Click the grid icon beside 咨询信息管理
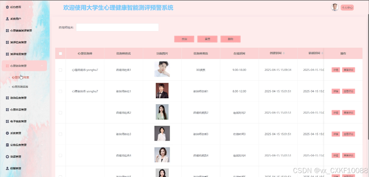The height and width of the screenshot is (177, 369). point(7,98)
